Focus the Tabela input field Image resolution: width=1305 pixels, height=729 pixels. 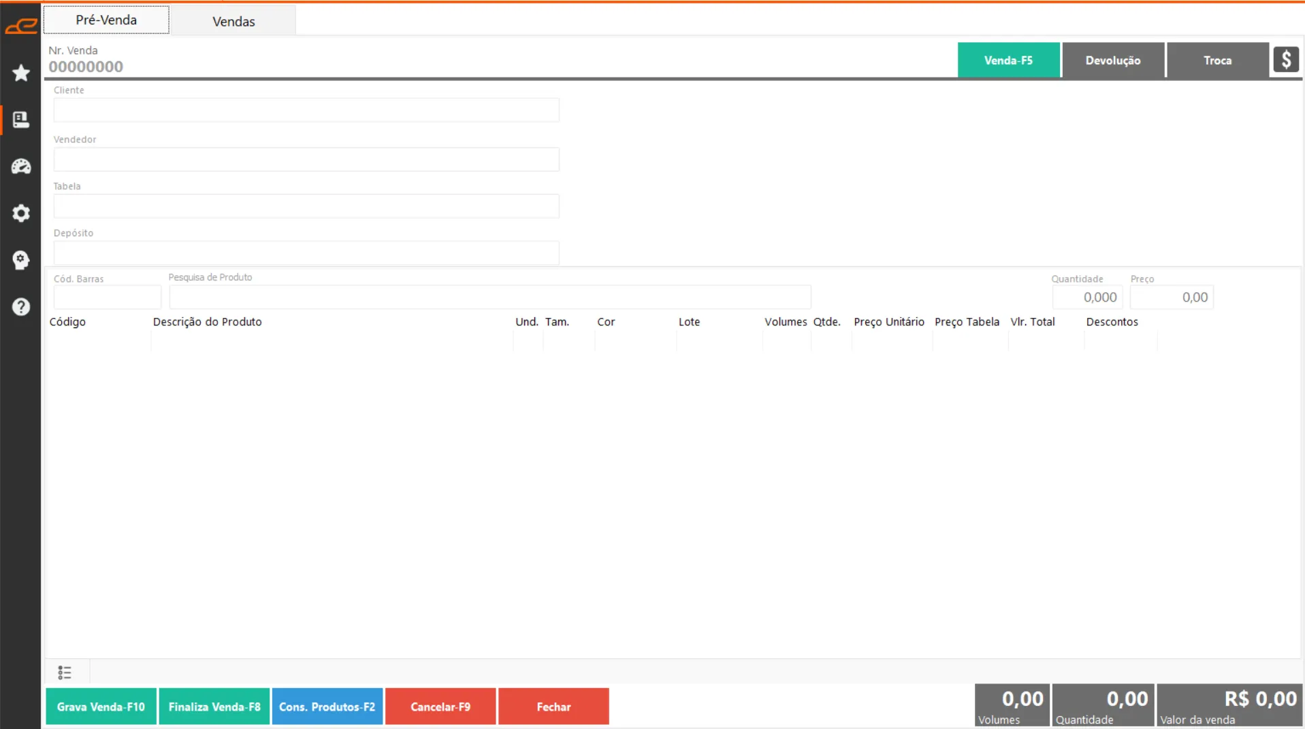[306, 206]
